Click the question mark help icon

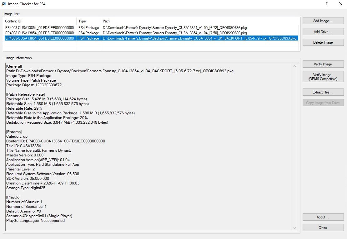tap(326, 4)
